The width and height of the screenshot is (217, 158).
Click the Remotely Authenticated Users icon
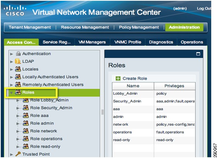(x=18, y=85)
